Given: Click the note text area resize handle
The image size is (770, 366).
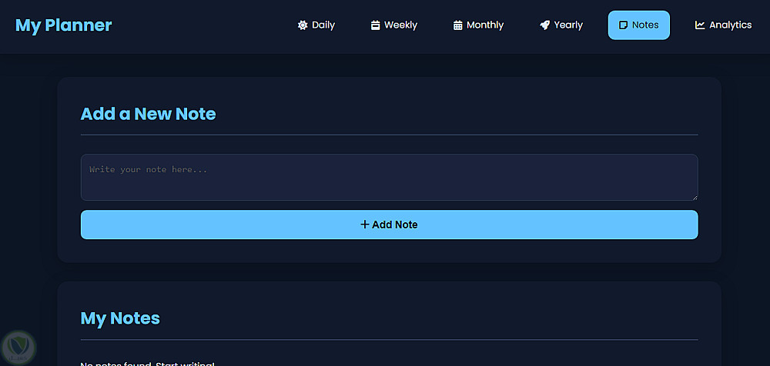Looking at the screenshot, I should click(x=695, y=198).
